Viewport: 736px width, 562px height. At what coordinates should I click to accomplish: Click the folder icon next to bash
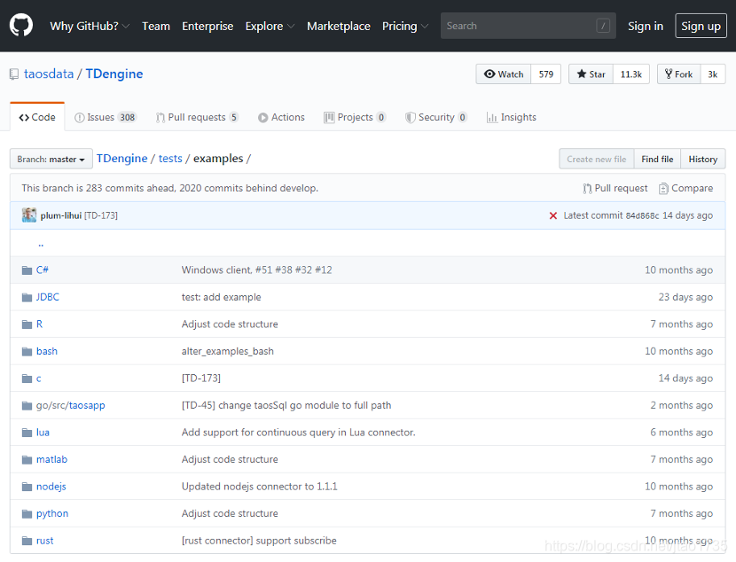pyautogui.click(x=27, y=351)
